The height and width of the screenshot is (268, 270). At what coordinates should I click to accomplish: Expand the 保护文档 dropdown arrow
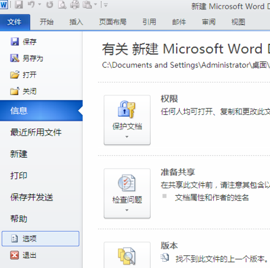(127, 137)
